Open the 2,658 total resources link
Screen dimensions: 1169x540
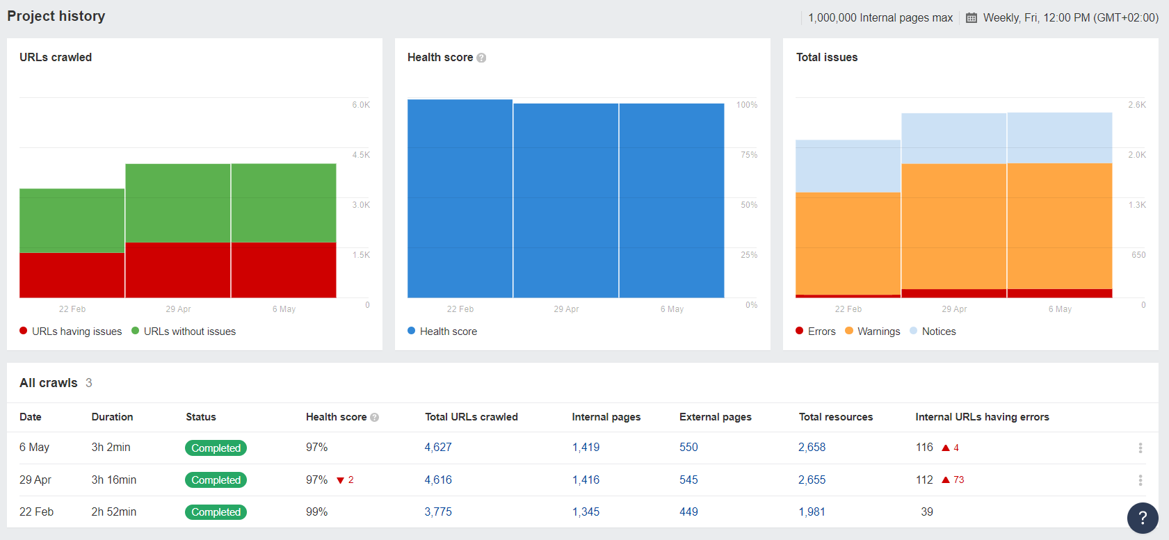coord(812,448)
